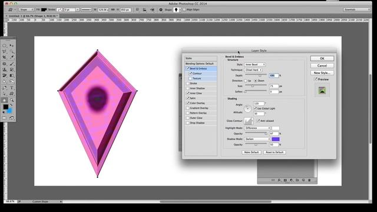Viewport: 377px width, 212px height.
Task: Select the Clone Stamp tool
Action: pyautogui.click(x=5, y=69)
